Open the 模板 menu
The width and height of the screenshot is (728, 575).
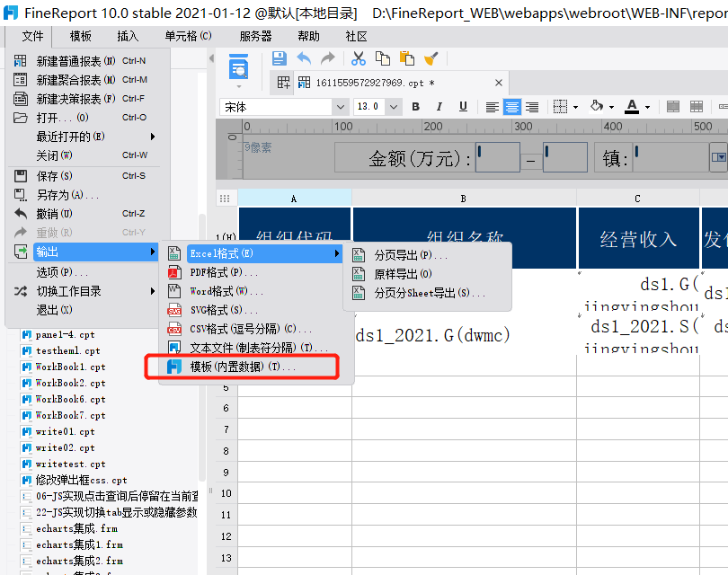[x=80, y=36]
